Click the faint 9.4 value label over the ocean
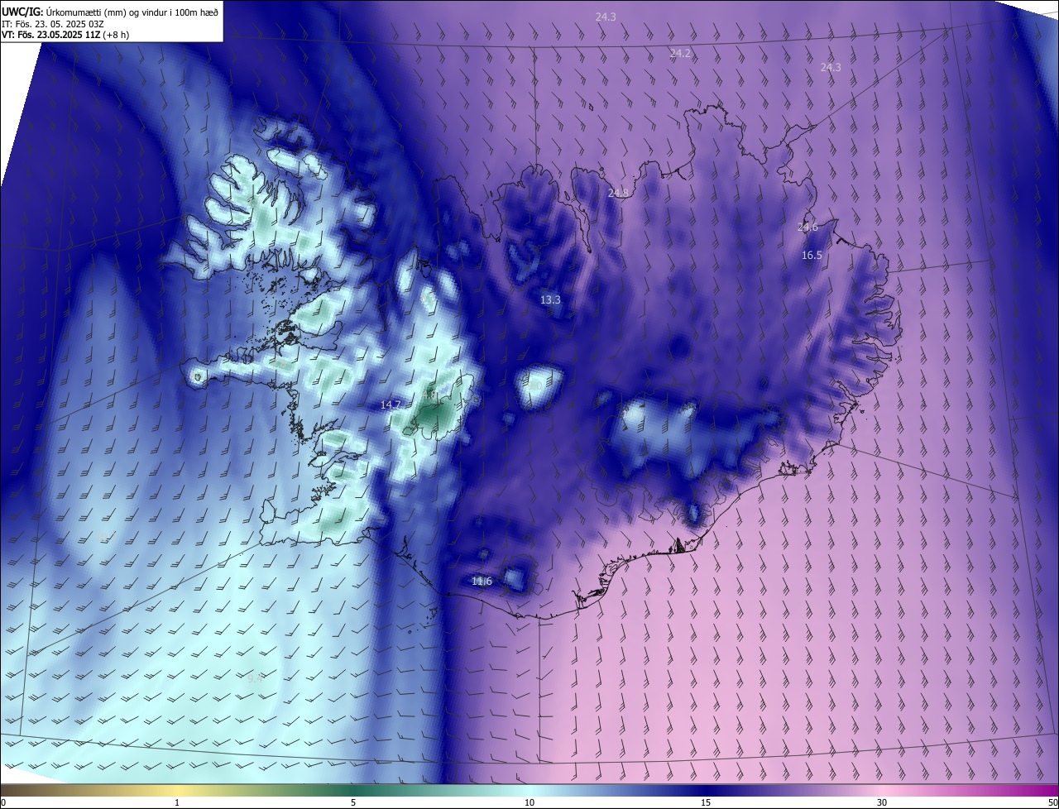The image size is (1059, 809). click(255, 678)
